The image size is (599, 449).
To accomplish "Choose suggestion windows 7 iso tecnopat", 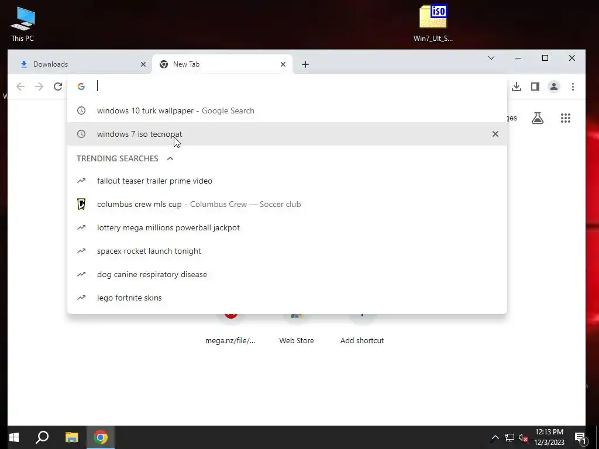I will coord(287,134).
